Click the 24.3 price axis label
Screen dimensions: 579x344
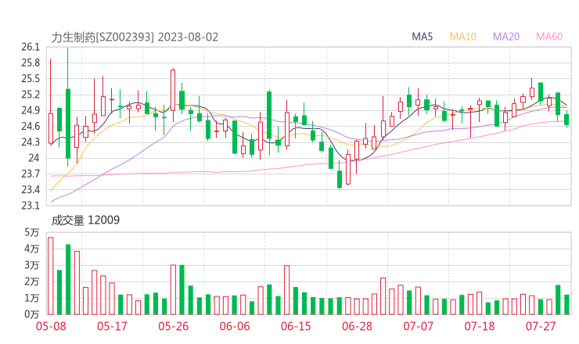[x=31, y=142]
